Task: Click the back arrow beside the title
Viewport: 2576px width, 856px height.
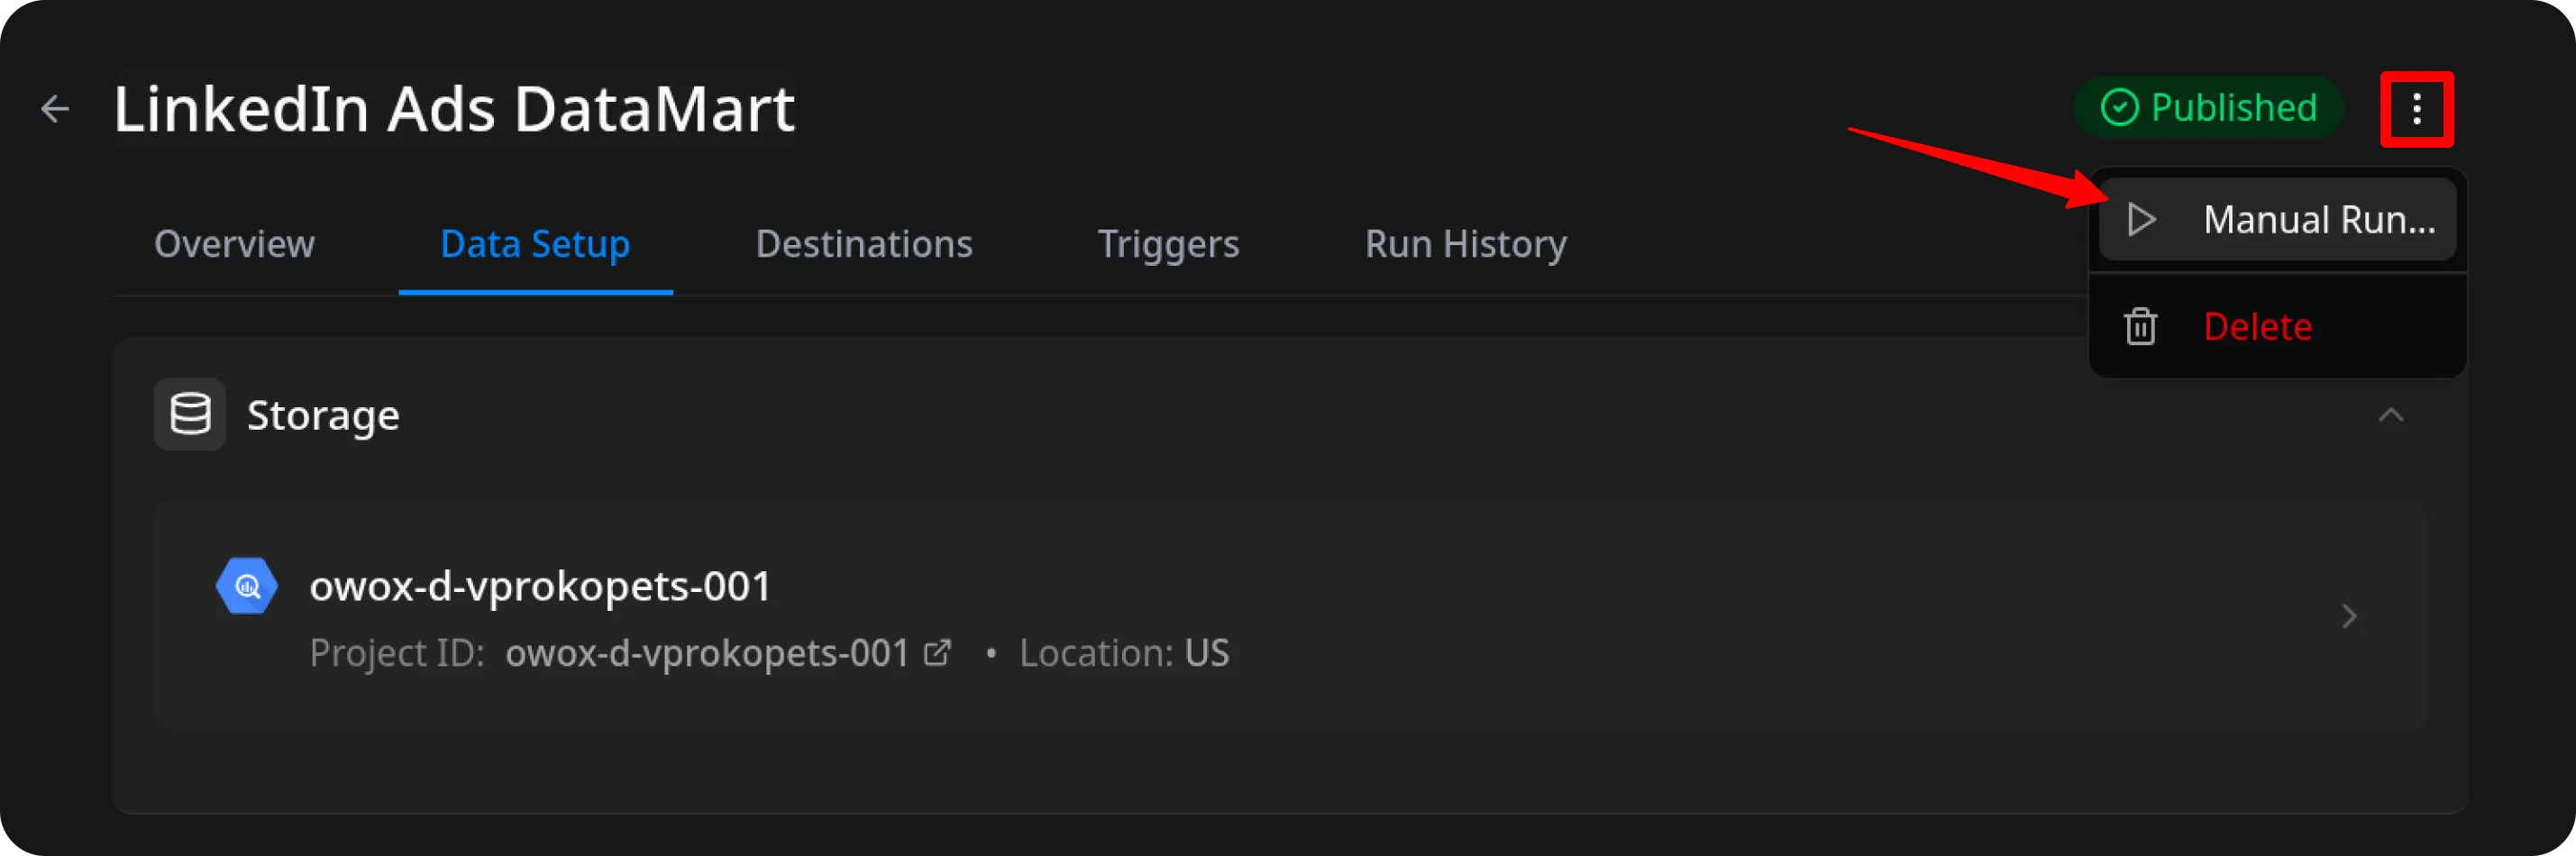Action: [x=55, y=108]
